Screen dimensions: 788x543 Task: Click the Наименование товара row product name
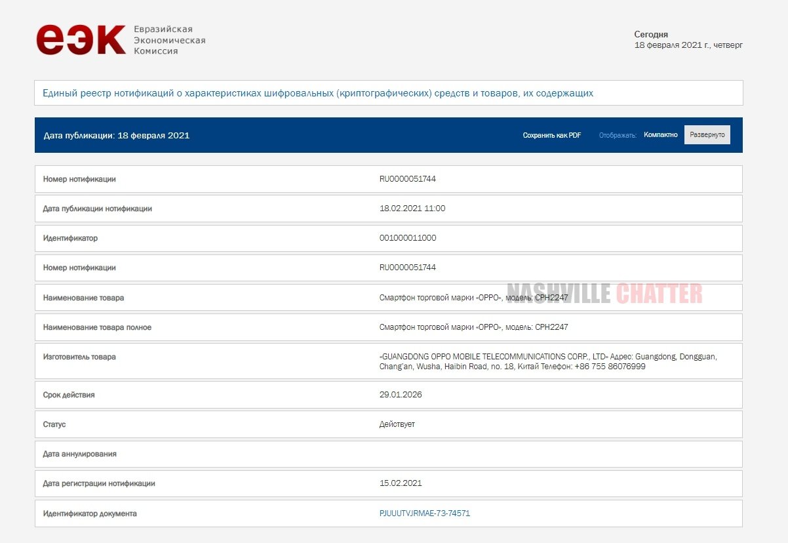coord(473,298)
